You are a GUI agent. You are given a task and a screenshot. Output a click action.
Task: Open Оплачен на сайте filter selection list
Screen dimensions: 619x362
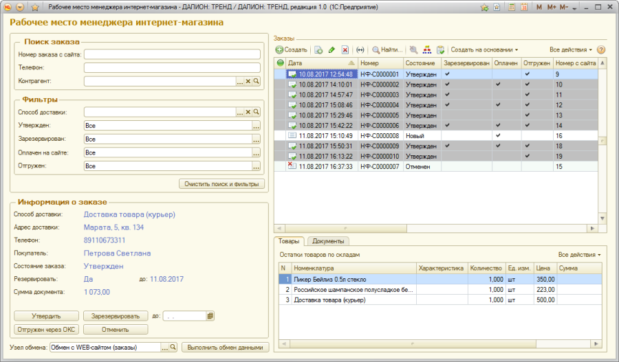pyautogui.click(x=257, y=152)
